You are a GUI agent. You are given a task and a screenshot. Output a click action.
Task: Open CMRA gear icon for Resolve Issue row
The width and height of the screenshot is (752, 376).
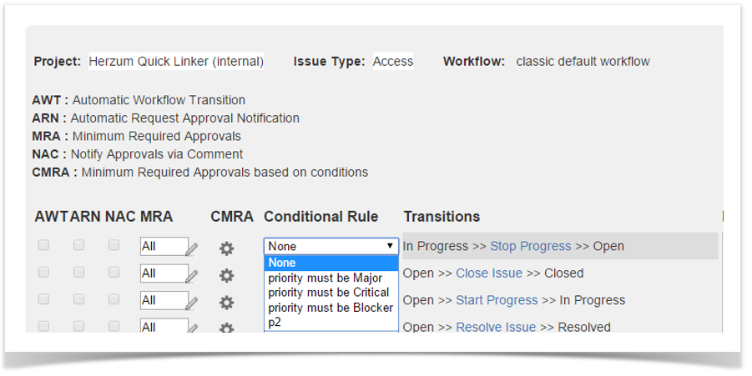226,328
